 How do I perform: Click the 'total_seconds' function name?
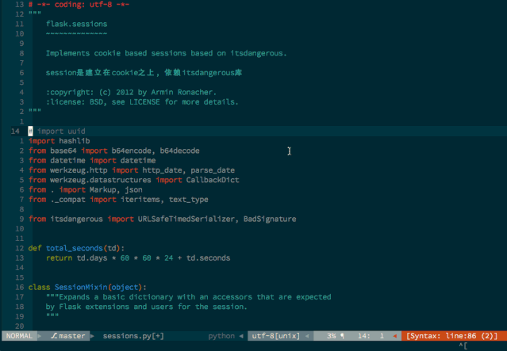[x=75, y=248]
